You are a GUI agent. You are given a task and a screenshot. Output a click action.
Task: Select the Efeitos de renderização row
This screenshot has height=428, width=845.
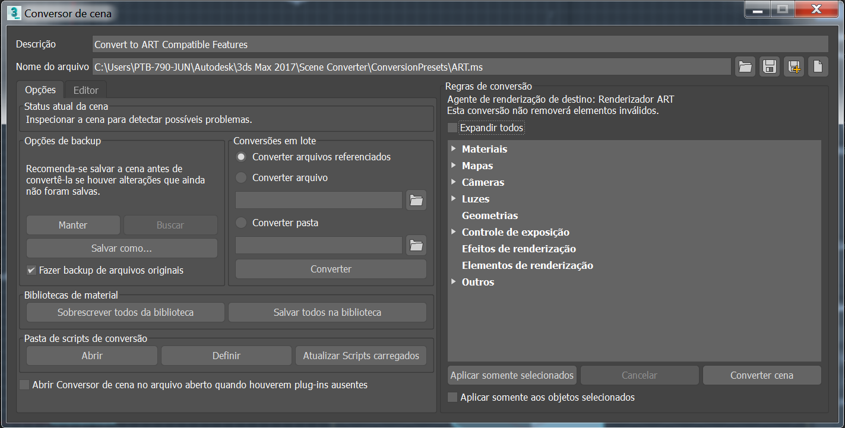634,249
